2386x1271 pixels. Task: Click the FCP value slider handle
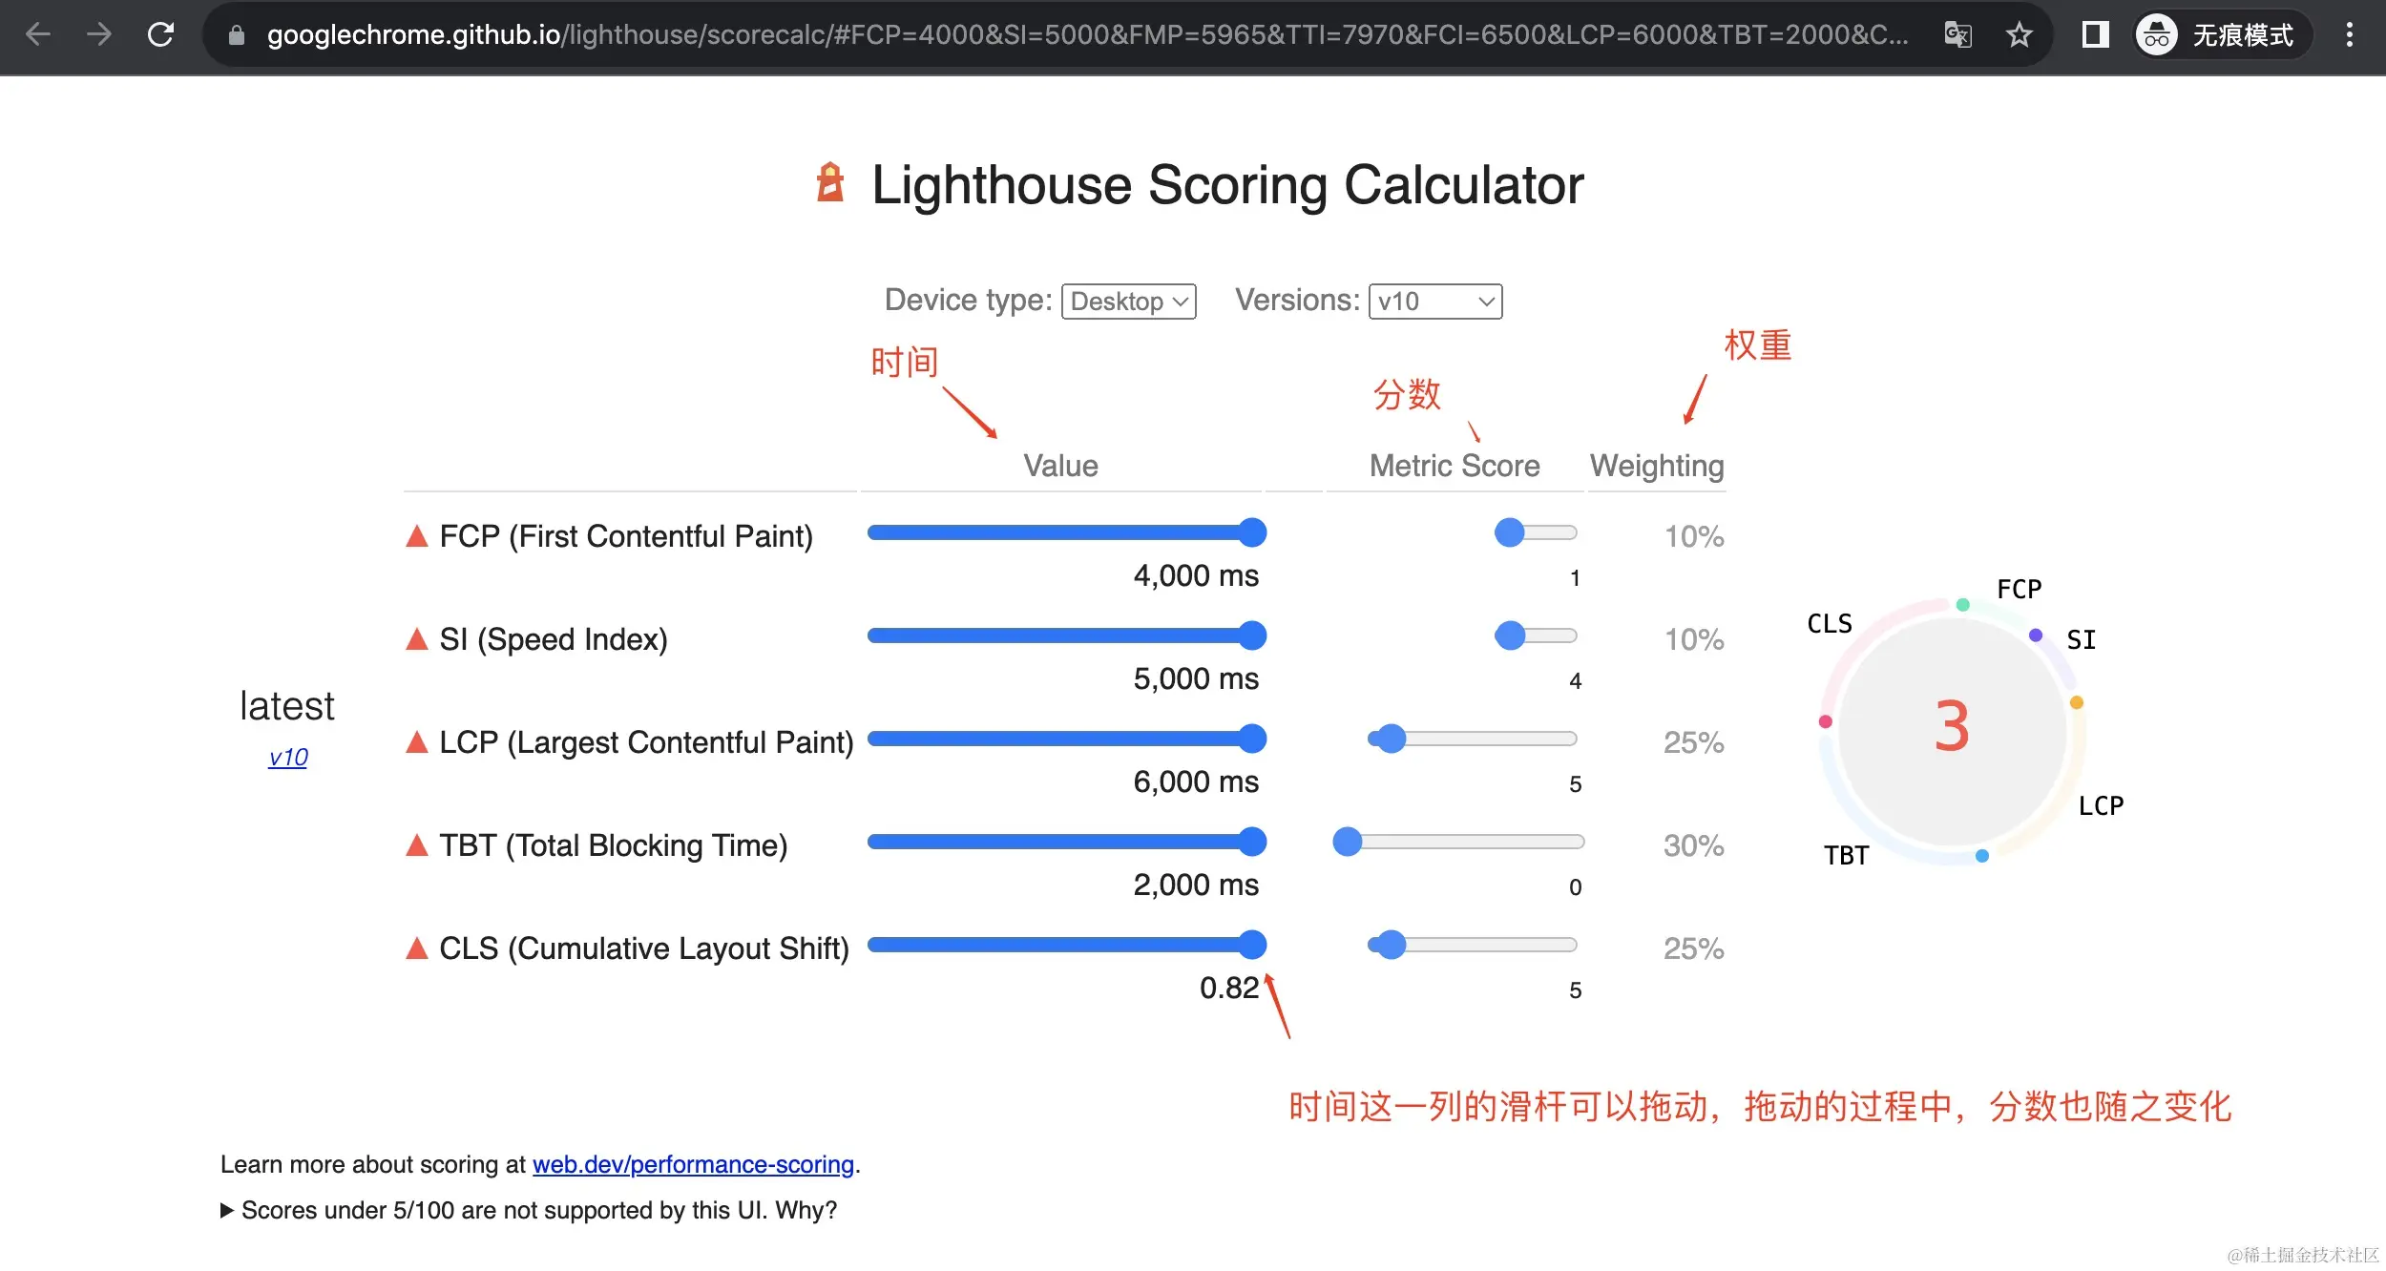pyautogui.click(x=1252, y=532)
